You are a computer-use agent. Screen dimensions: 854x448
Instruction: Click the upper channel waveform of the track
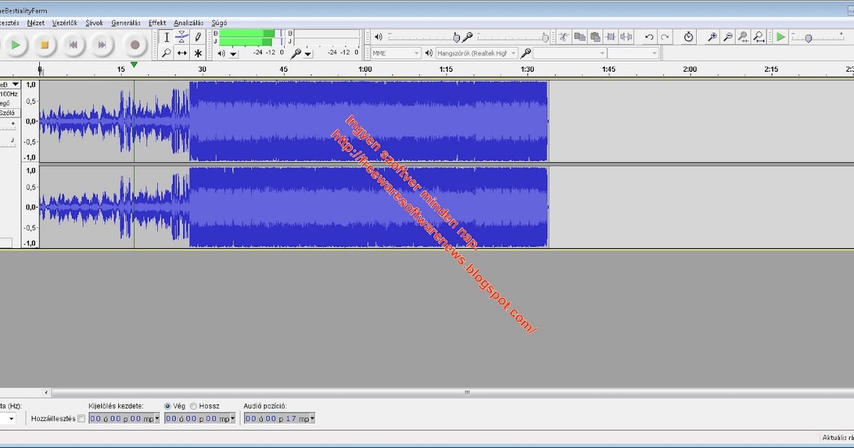click(293, 121)
